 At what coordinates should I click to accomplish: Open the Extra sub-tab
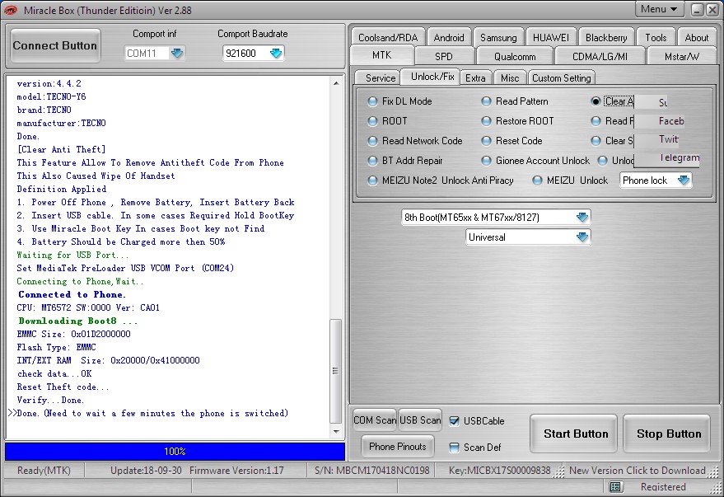[475, 77]
